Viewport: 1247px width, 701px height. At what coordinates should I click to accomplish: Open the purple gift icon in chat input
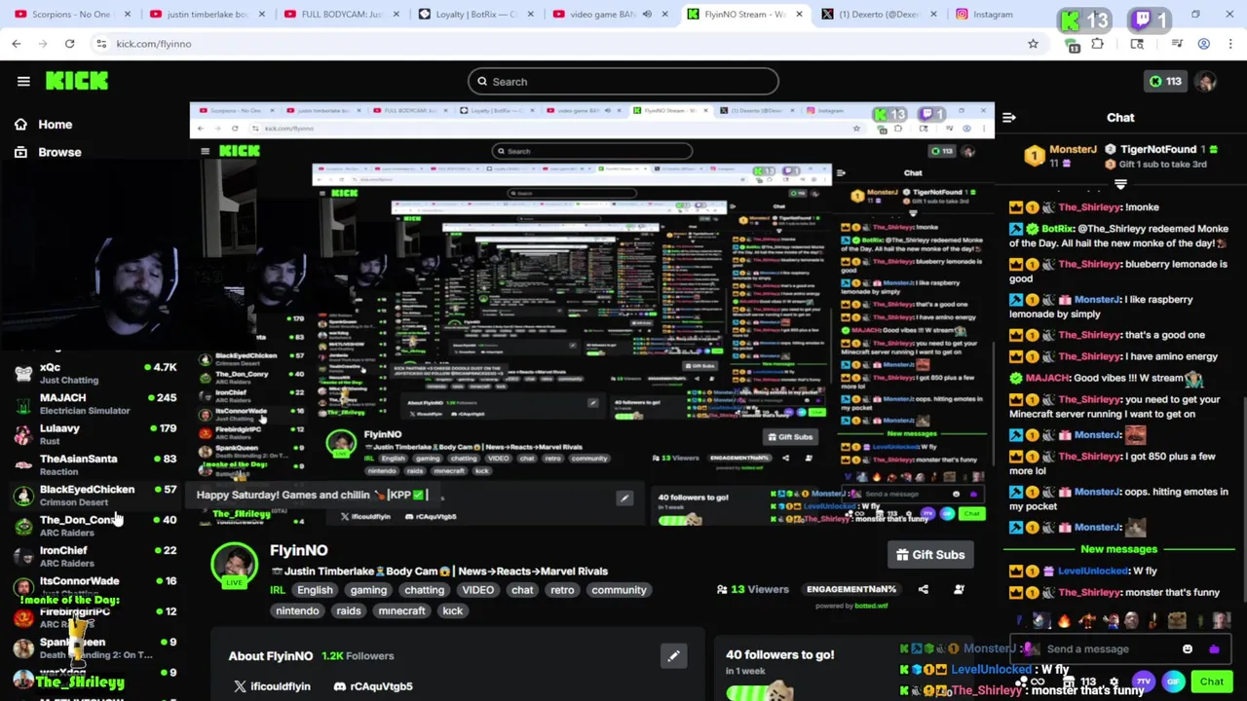pyautogui.click(x=1214, y=649)
